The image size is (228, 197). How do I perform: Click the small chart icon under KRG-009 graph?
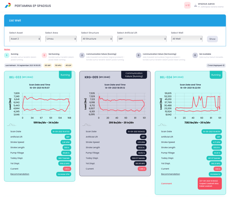tap(87, 124)
